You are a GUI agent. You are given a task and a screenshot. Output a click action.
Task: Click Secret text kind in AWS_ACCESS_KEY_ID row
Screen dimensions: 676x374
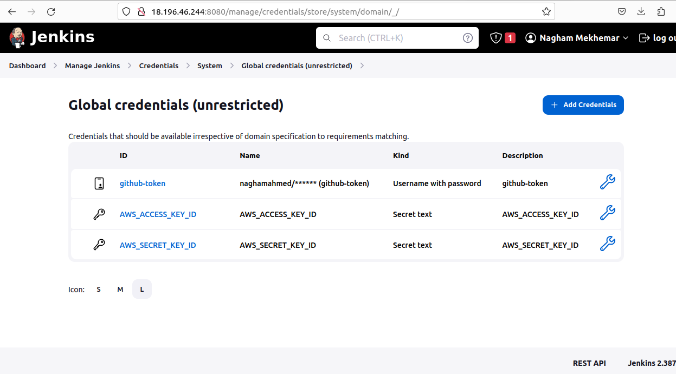(413, 214)
